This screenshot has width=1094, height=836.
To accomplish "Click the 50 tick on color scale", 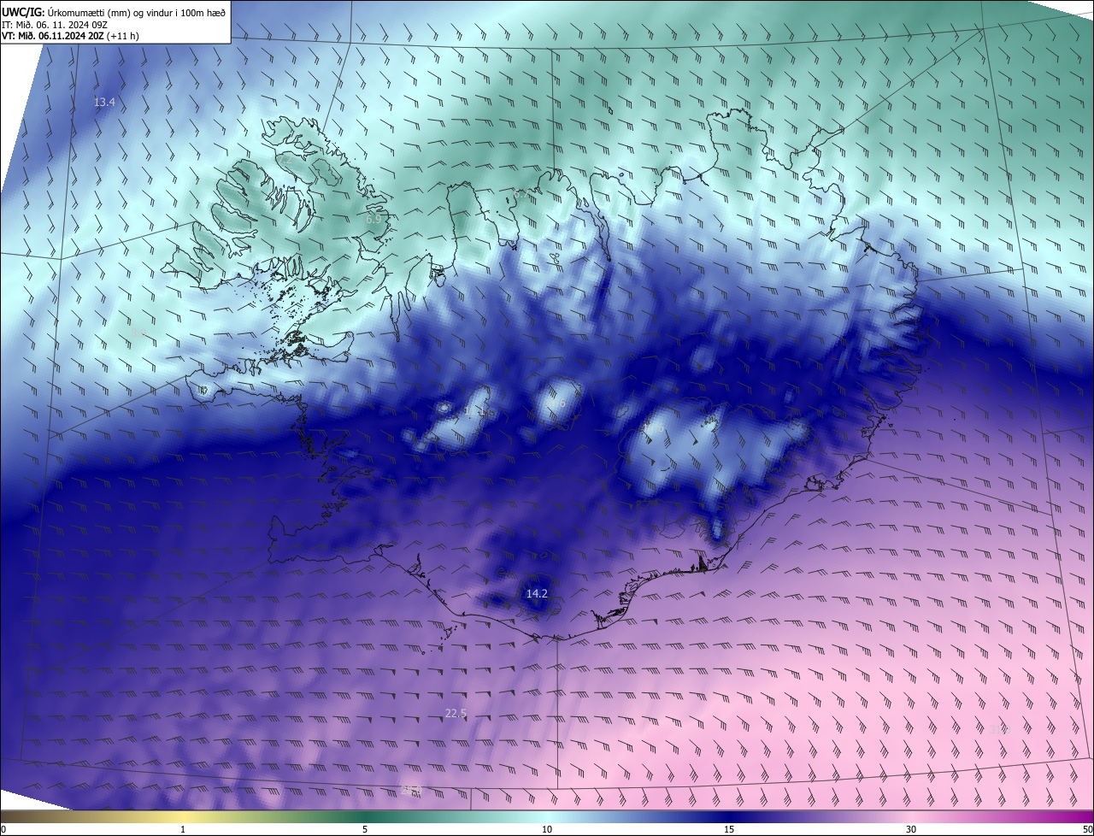I will (x=1087, y=830).
